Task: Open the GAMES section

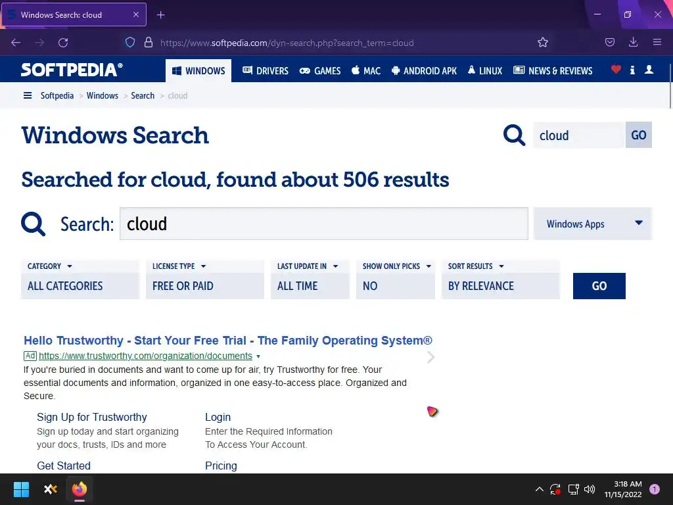Action: pos(320,70)
